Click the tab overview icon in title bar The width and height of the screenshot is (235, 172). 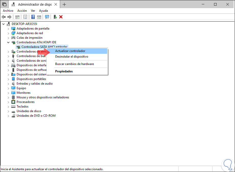[4, 4]
